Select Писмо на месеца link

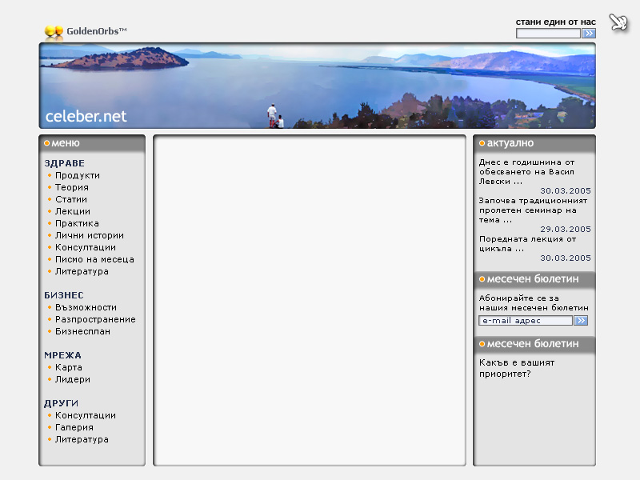click(x=94, y=259)
